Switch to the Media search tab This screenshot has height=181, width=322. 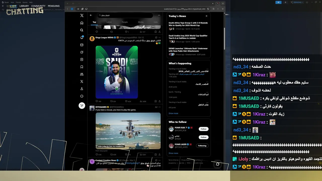(141, 22)
